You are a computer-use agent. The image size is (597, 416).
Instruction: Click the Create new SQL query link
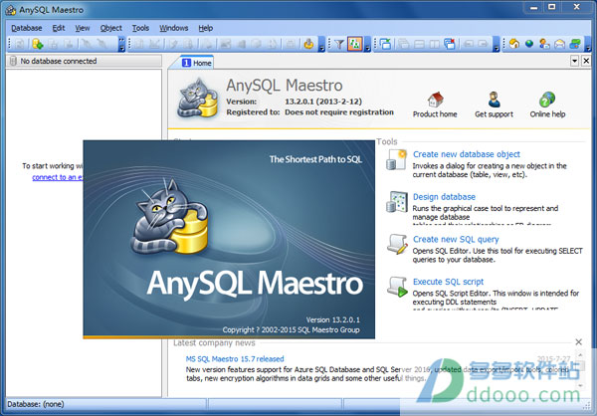coord(456,239)
